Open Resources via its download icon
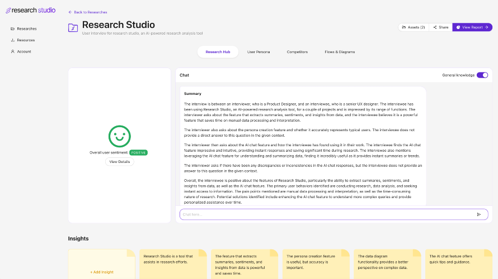498x279 pixels. (x=13, y=40)
